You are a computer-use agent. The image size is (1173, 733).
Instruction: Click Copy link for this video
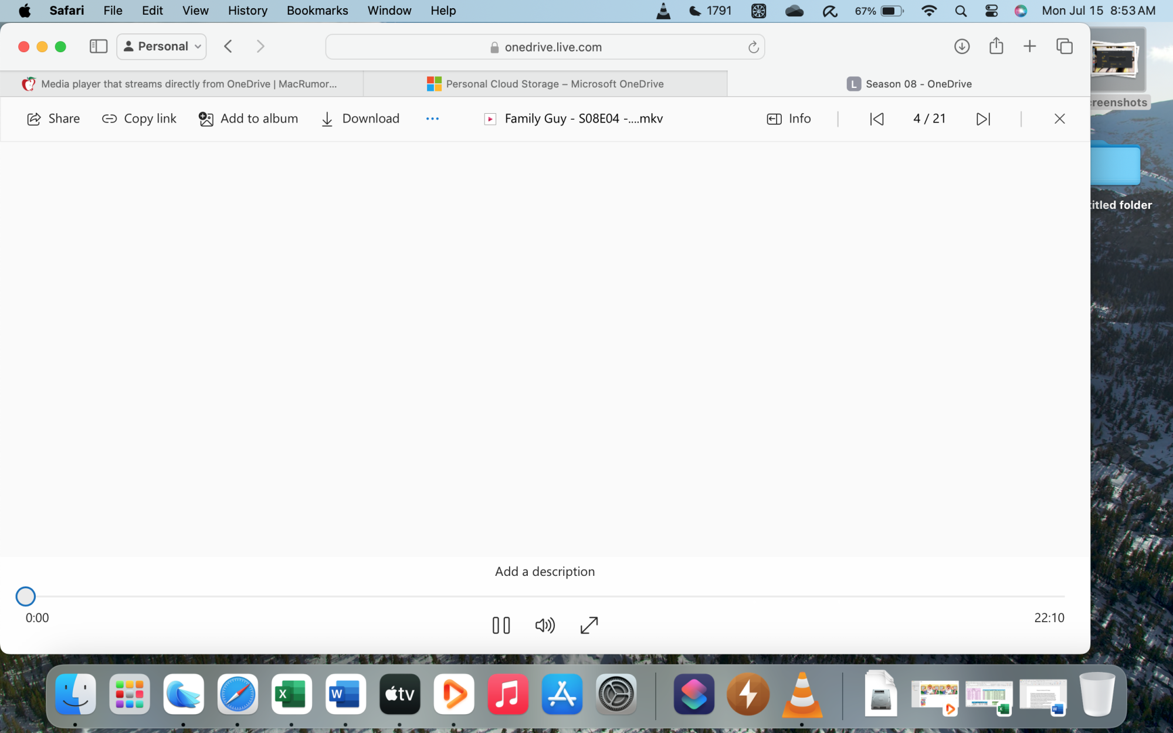coord(139,119)
